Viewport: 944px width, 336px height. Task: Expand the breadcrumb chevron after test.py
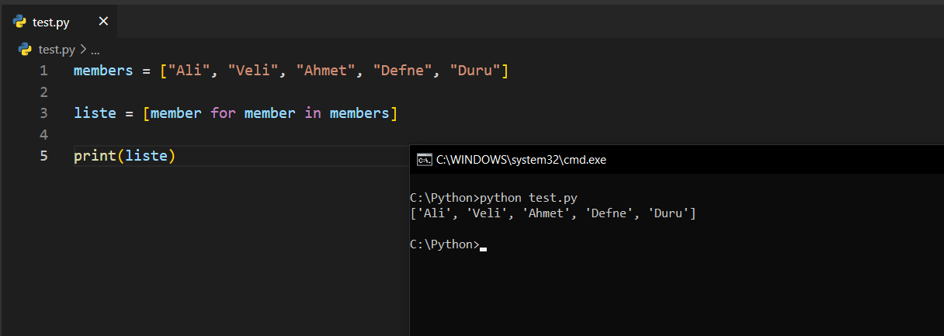click(x=83, y=49)
